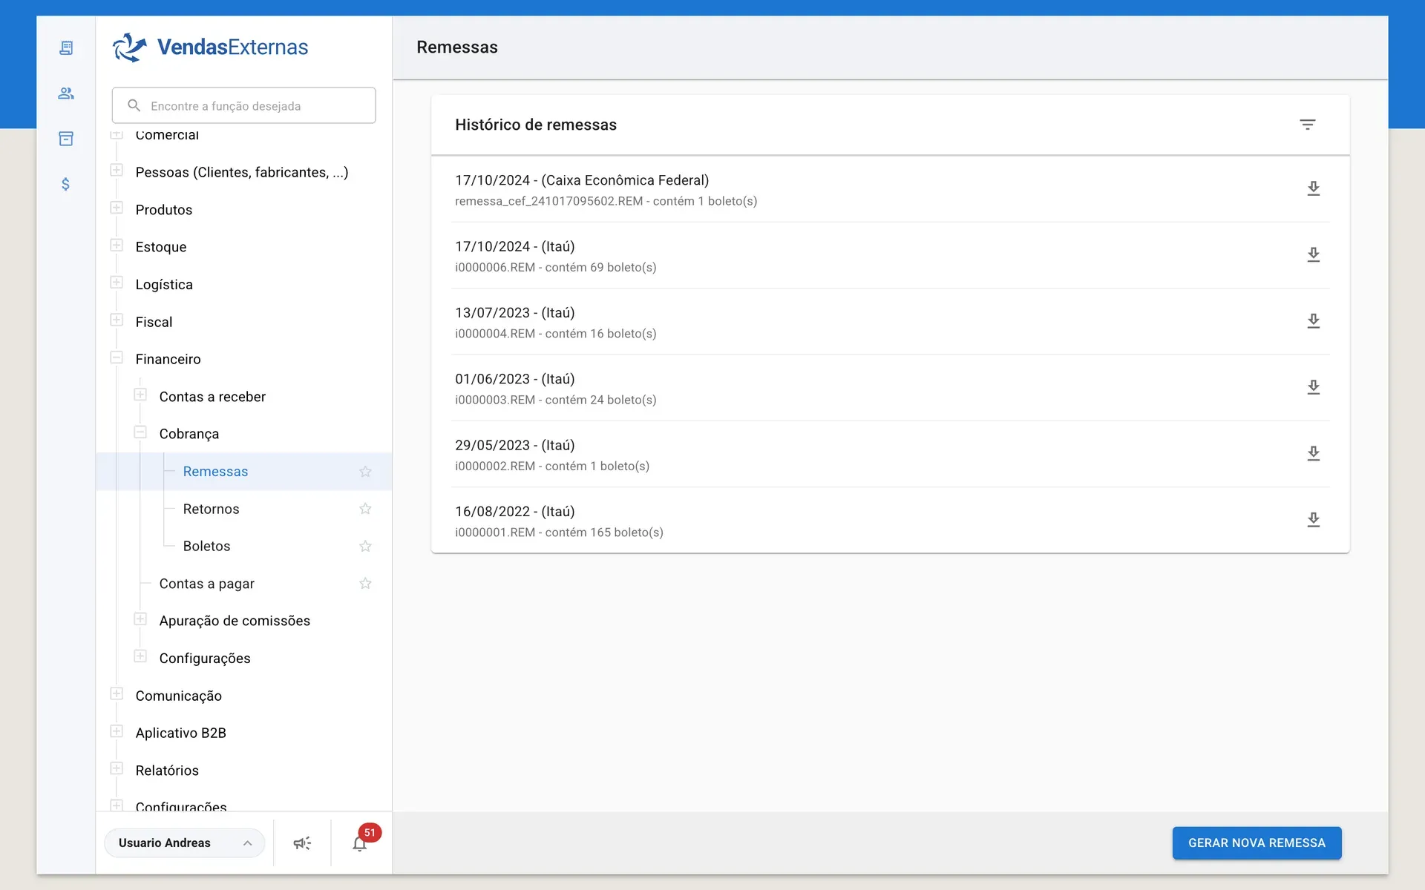Open the dollar sign financial sidebar icon
Screen dimensions: 1425x890
tap(66, 184)
